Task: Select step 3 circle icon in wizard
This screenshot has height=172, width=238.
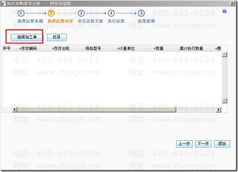Action: pyautogui.click(x=81, y=13)
